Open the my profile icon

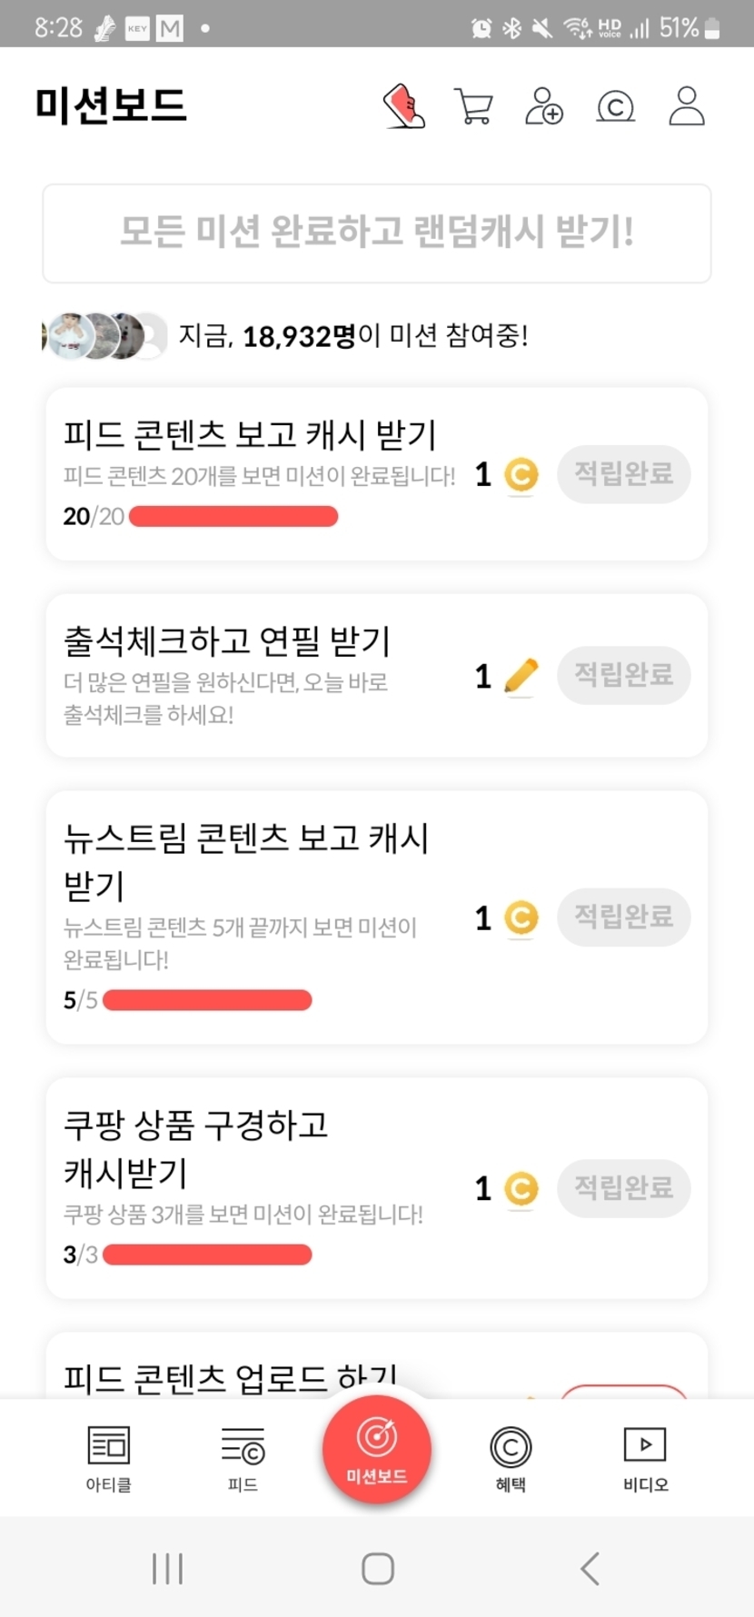coord(687,106)
